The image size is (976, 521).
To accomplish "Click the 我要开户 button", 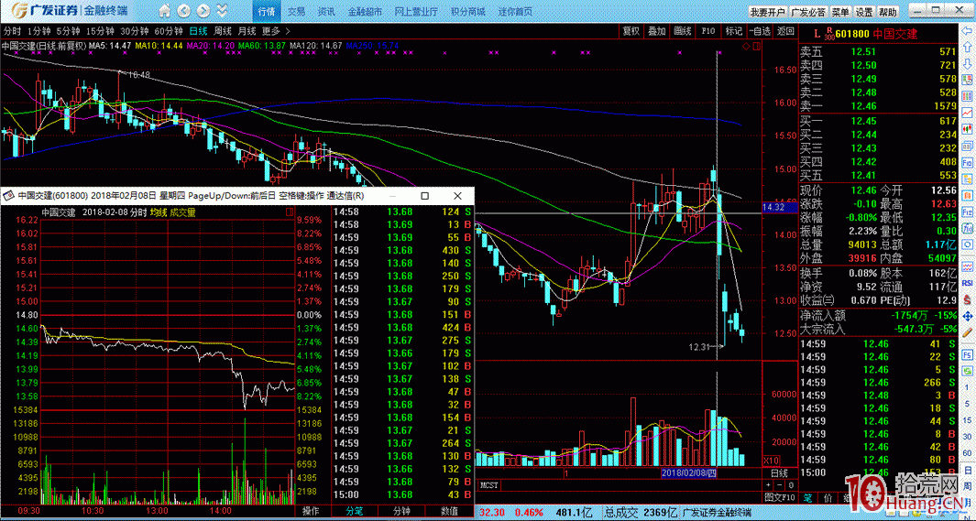I will [x=767, y=13].
